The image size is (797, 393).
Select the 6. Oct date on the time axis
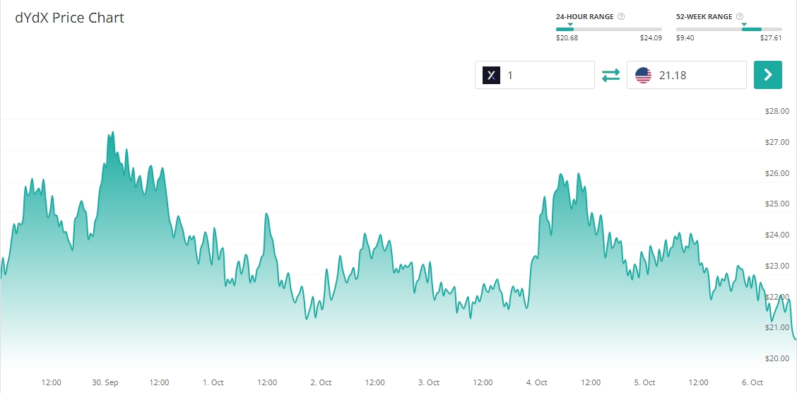click(x=752, y=382)
